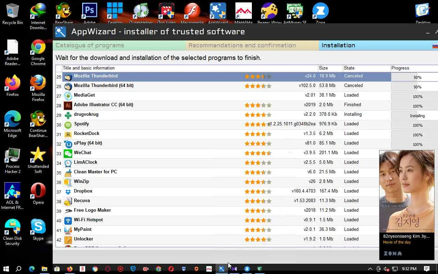The height and width of the screenshot is (274, 438).
Task: Launch Internet Download Manager desktop shortcut
Action: (38, 16)
